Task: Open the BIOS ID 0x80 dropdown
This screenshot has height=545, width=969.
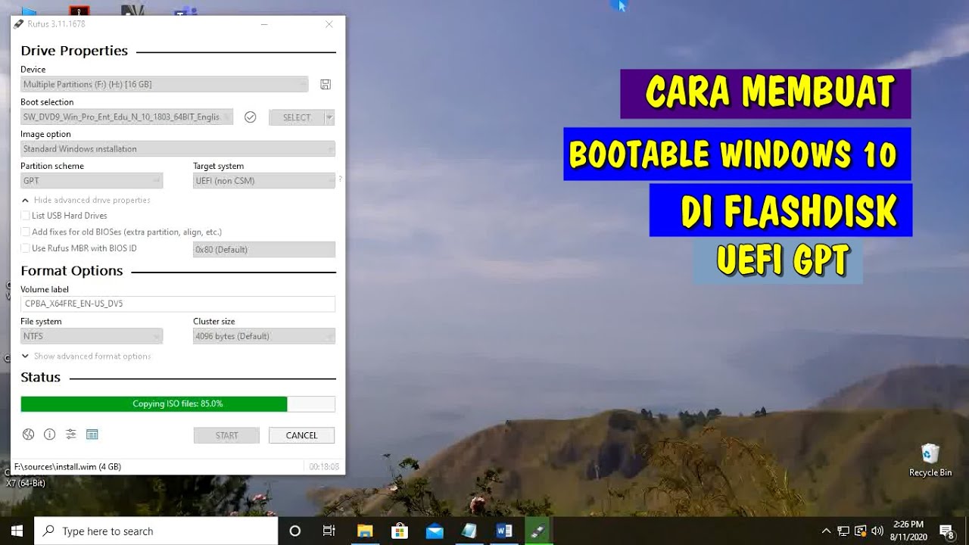Action: point(264,249)
